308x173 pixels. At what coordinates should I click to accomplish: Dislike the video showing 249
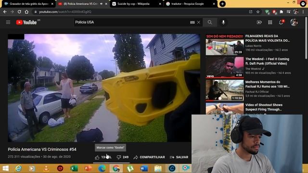point(122,157)
